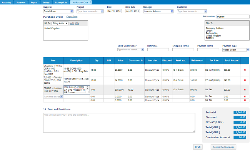
Task: Click price 900.0000 in Lenovo row
Action: tap(119, 90)
